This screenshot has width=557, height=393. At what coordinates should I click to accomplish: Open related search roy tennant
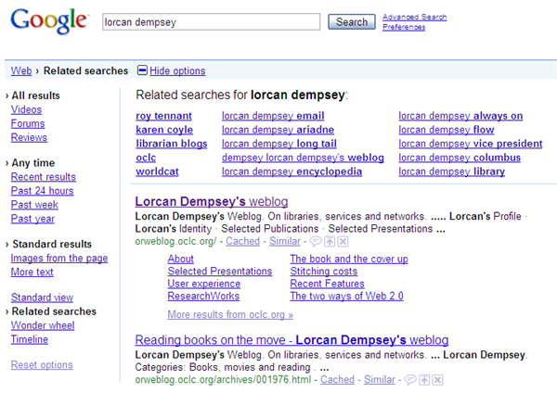163,116
